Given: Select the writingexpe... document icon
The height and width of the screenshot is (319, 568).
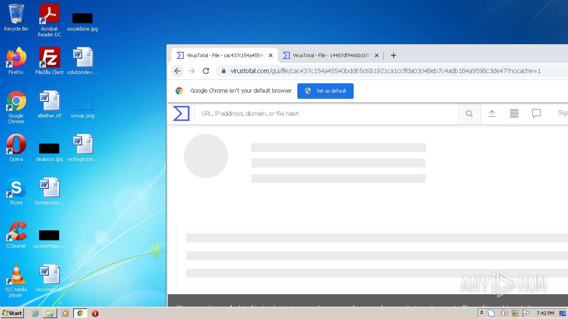Looking at the screenshot, I should pos(83,148).
